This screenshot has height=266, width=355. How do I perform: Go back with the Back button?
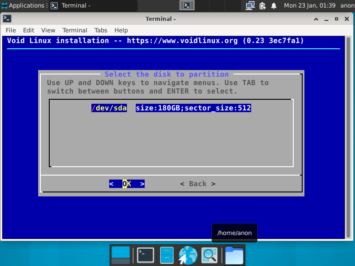pyautogui.click(x=198, y=184)
